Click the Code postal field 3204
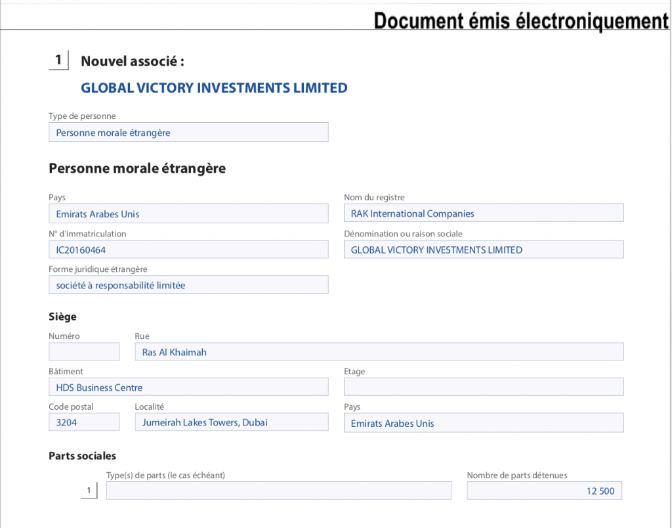The width and height of the screenshot is (672, 528). pyautogui.click(x=84, y=422)
